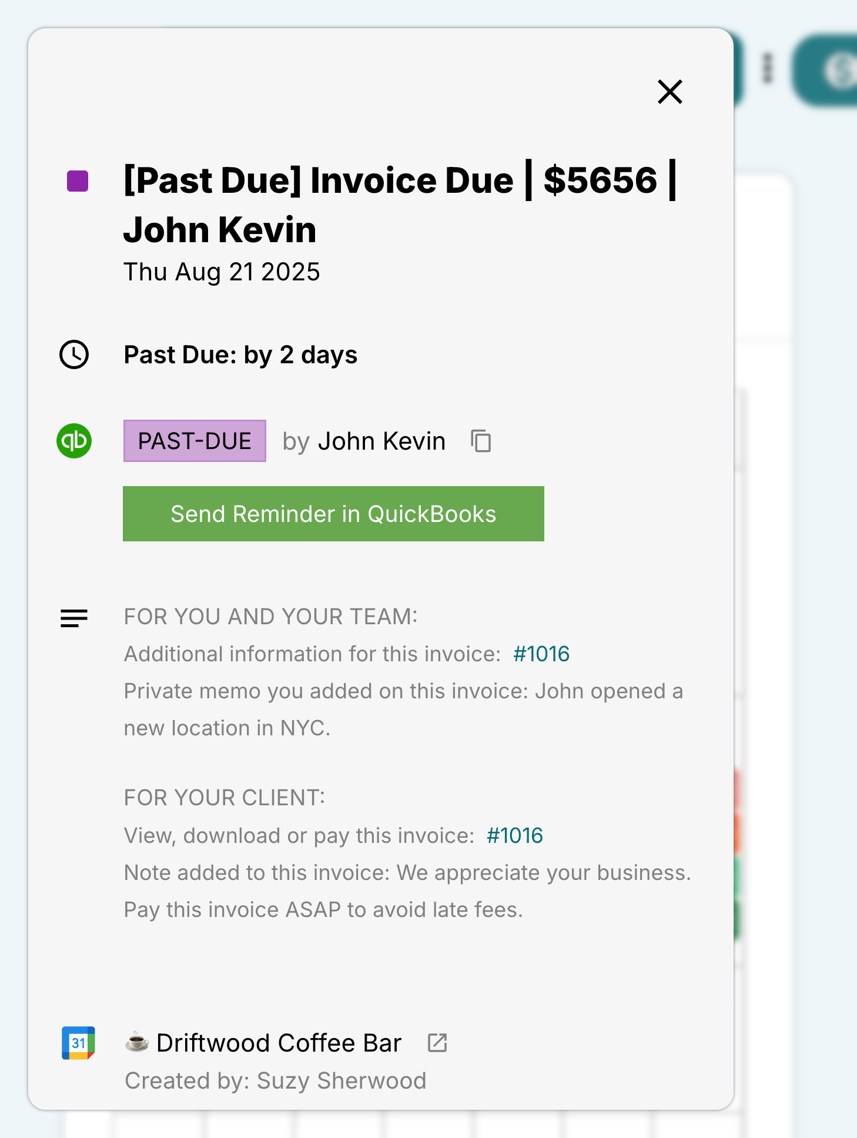
Task: Click the date Thu Aug 21 2025
Action: point(222,272)
